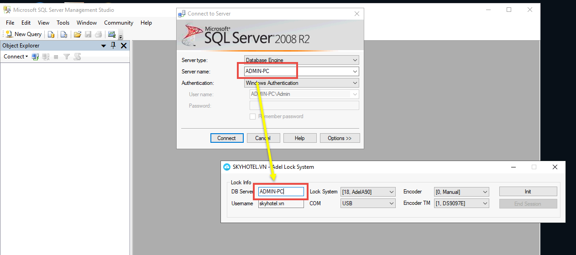Click the Database Engine Query icon
This screenshot has width=576, height=255.
point(51,34)
